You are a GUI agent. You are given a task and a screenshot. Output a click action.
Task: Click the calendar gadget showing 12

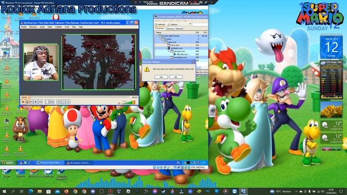point(331,46)
